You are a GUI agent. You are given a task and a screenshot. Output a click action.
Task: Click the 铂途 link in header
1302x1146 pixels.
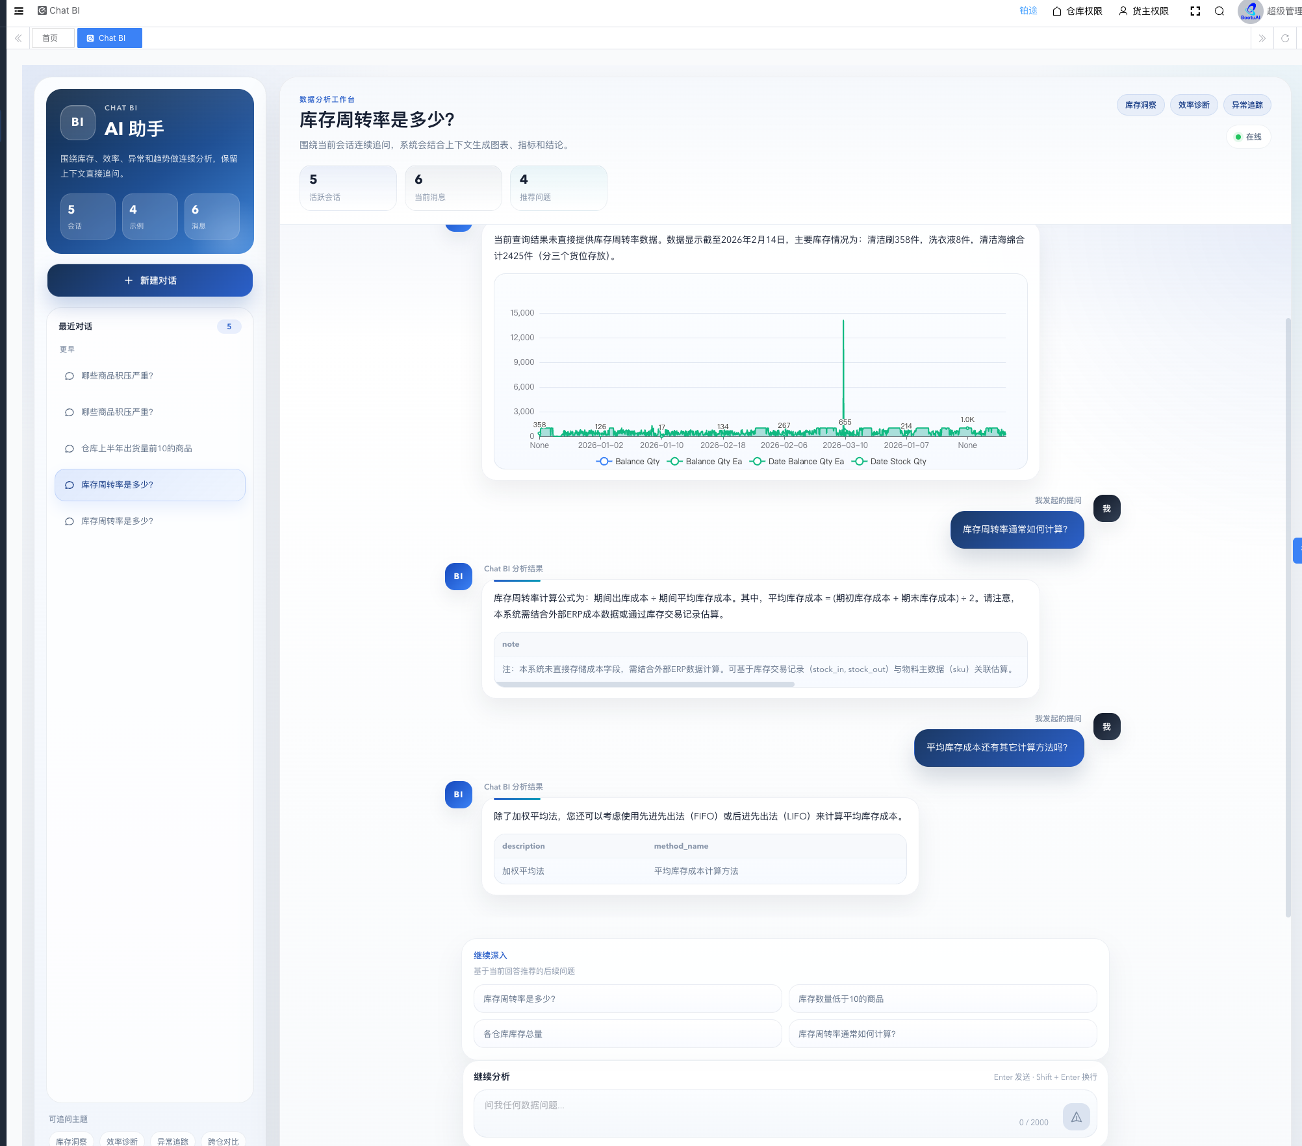point(1028,11)
